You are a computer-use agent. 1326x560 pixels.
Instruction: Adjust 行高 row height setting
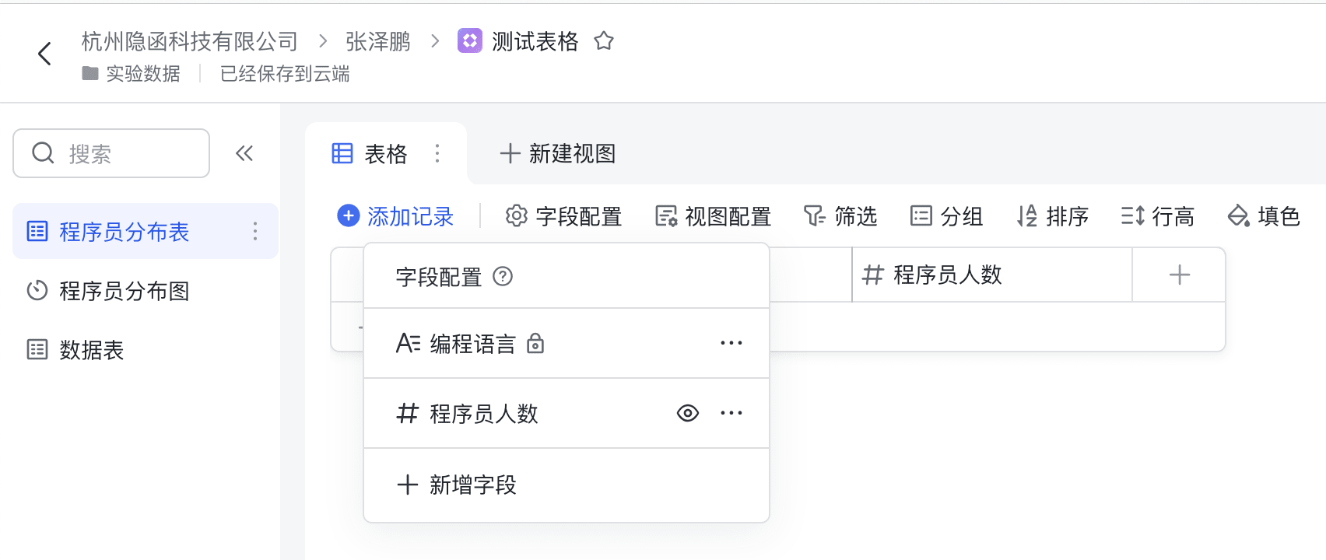pyautogui.click(x=1158, y=216)
